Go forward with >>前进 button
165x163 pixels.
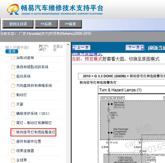[x=70, y=24]
